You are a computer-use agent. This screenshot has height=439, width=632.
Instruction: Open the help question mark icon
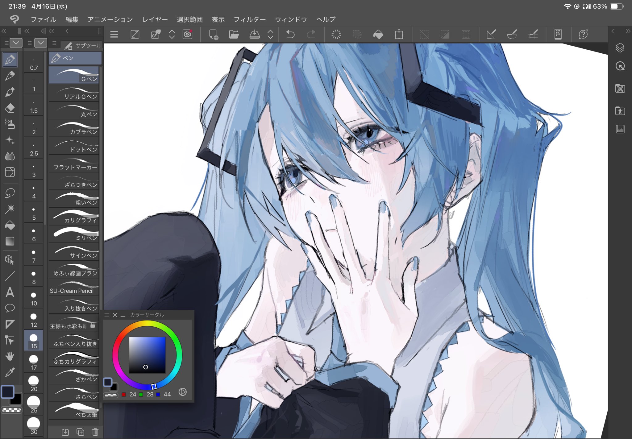(x=583, y=34)
